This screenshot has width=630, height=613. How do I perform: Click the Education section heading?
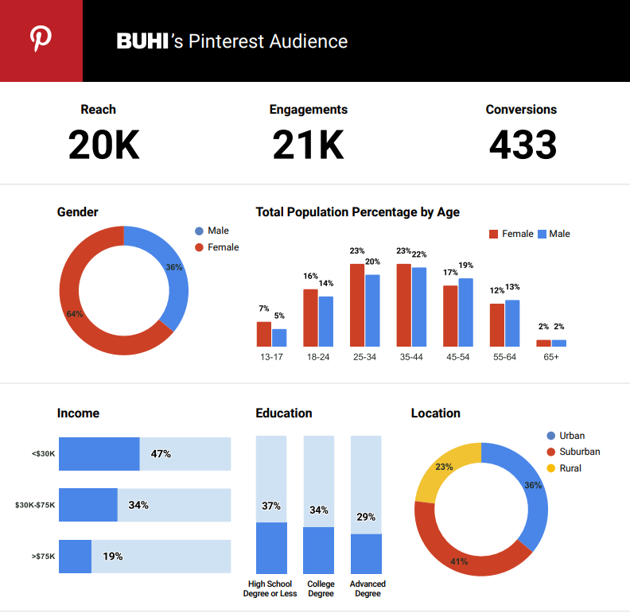tap(284, 413)
